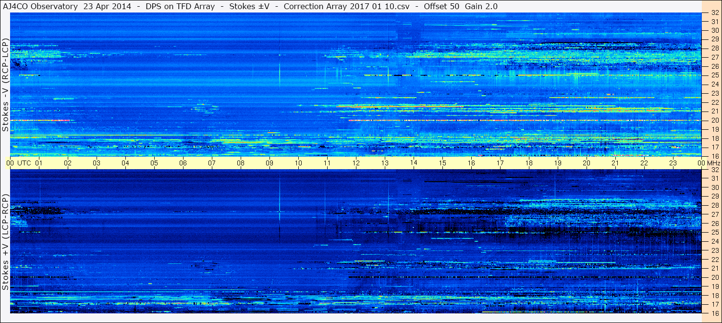Click the '00 UTC' time axis label
This screenshot has width=722, height=323.
tap(19, 163)
